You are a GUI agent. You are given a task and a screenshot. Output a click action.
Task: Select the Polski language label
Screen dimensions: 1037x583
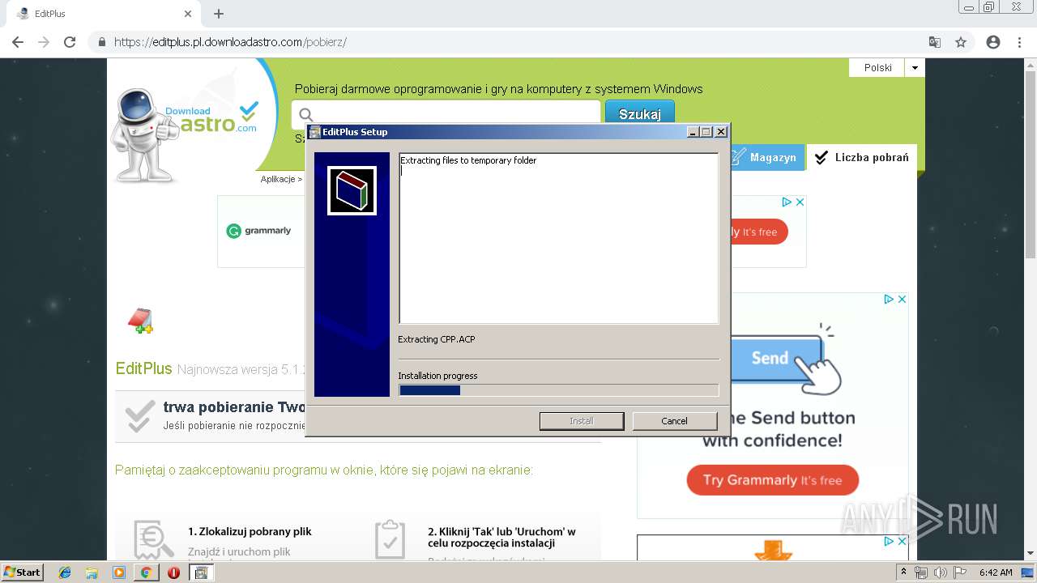point(877,68)
